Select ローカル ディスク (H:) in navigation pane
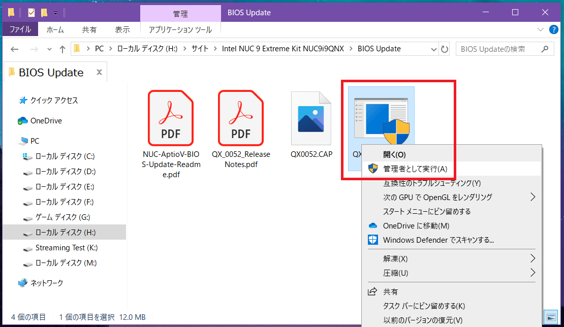Image resolution: width=564 pixels, height=327 pixels. click(65, 232)
